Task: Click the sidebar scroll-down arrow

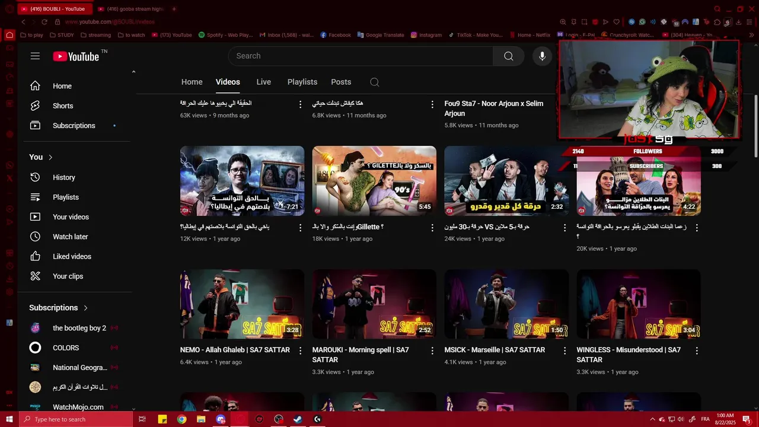Action: pyautogui.click(x=133, y=409)
